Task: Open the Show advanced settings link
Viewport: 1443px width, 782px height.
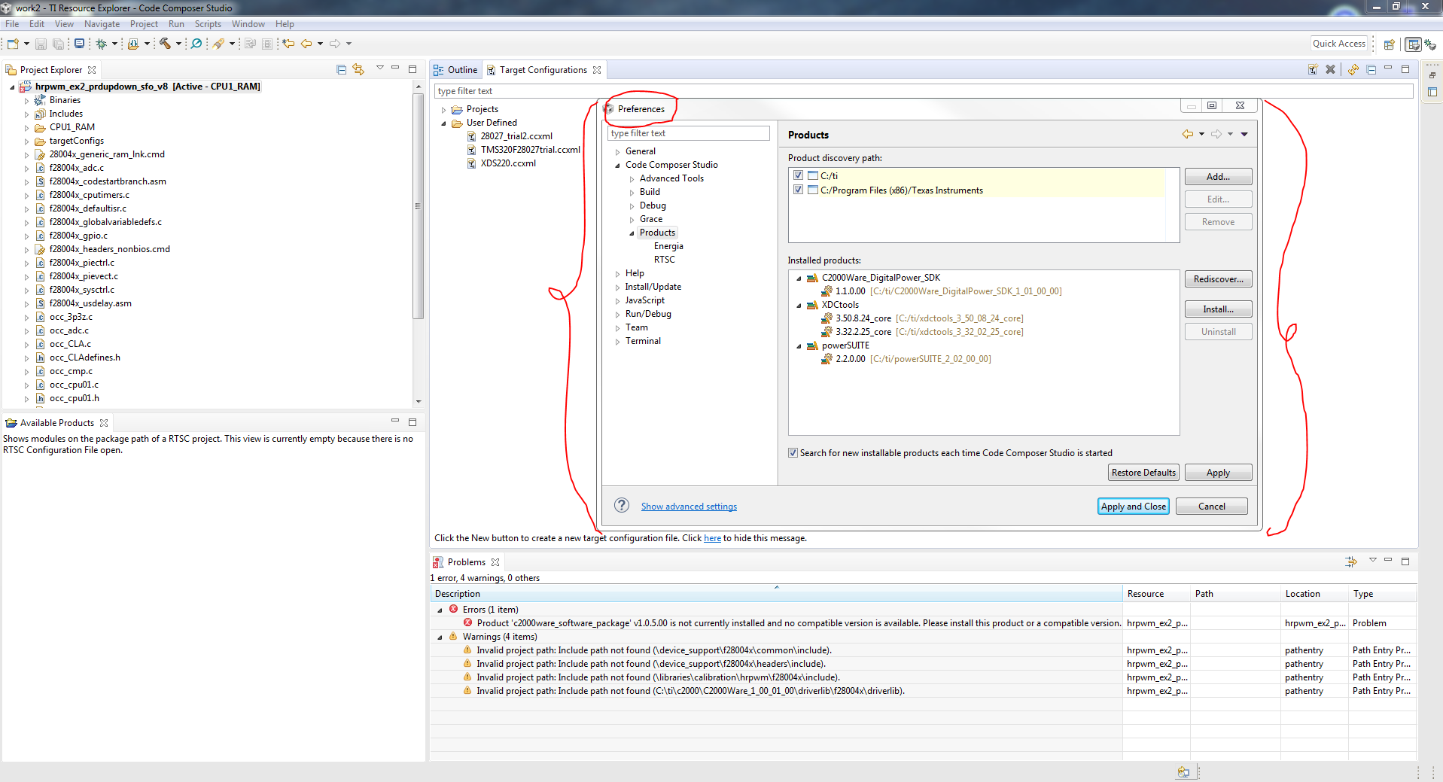Action: point(689,507)
